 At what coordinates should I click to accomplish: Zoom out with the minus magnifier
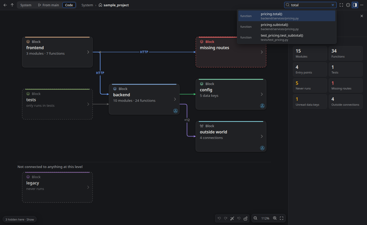coord(256,218)
